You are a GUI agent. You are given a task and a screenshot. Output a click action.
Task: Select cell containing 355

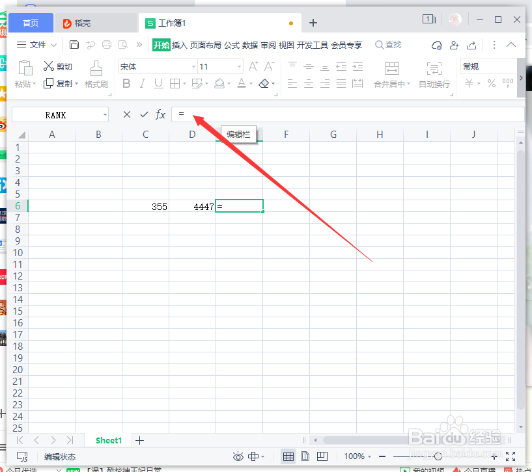click(146, 206)
